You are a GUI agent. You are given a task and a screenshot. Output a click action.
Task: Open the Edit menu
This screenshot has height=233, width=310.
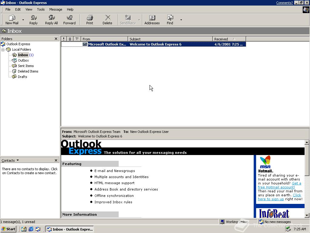pos(18,9)
